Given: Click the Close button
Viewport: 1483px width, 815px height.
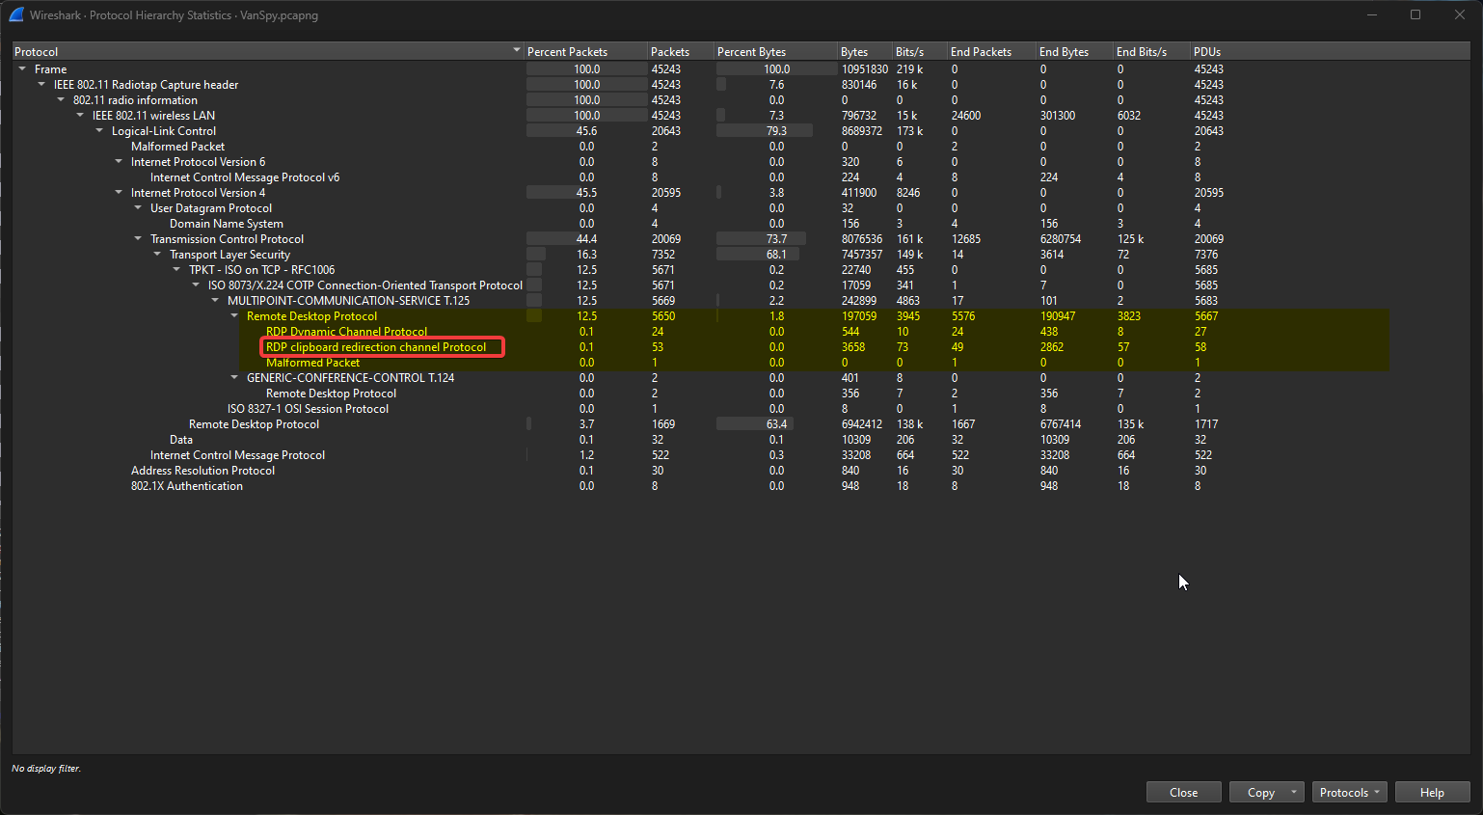Looking at the screenshot, I should point(1183,792).
